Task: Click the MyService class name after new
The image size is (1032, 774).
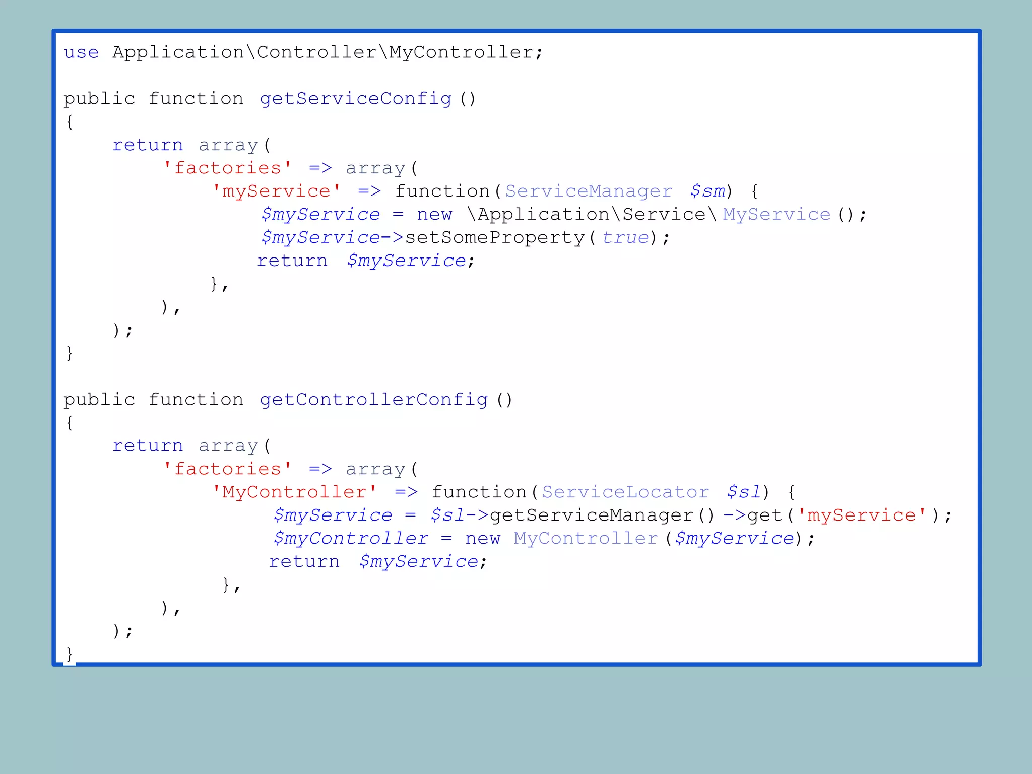Action: pyautogui.click(x=777, y=214)
